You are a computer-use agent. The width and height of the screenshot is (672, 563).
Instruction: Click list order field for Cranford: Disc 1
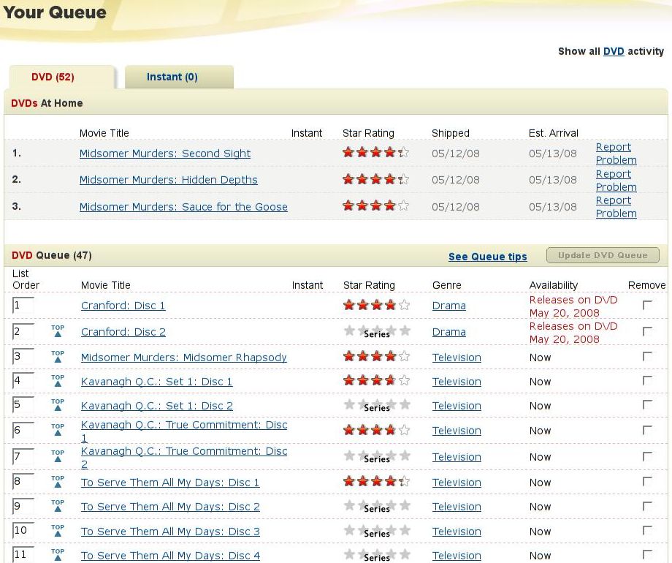coord(23,306)
